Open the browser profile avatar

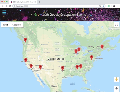(x=114, y=6)
